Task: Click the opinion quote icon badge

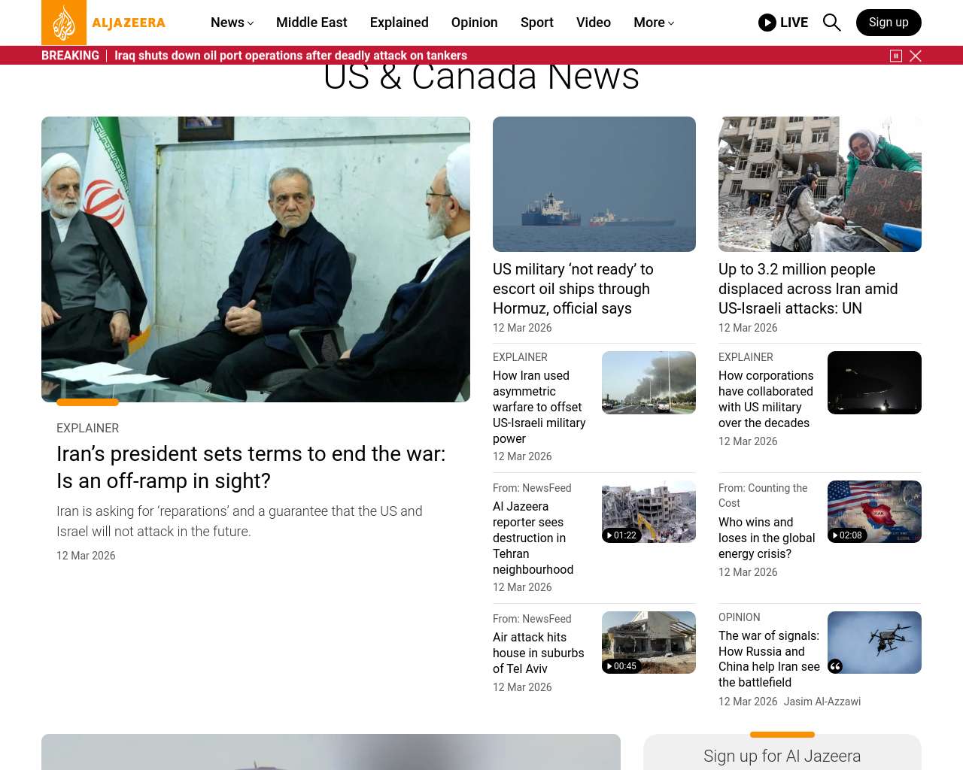Action: (835, 666)
